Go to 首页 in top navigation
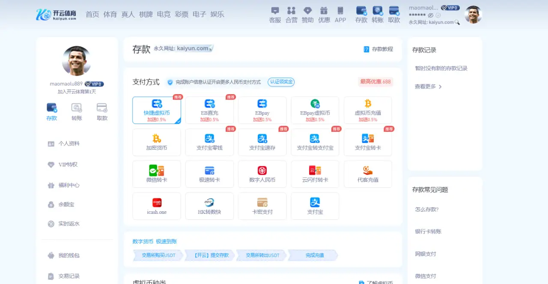Screen dimensions: 548x284 pyautogui.click(x=92, y=14)
